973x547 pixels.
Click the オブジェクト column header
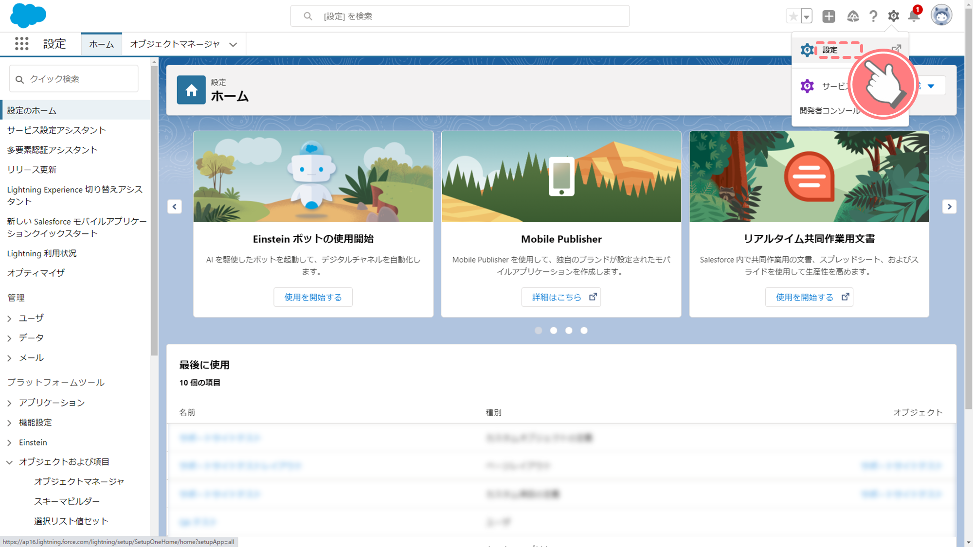coord(918,412)
